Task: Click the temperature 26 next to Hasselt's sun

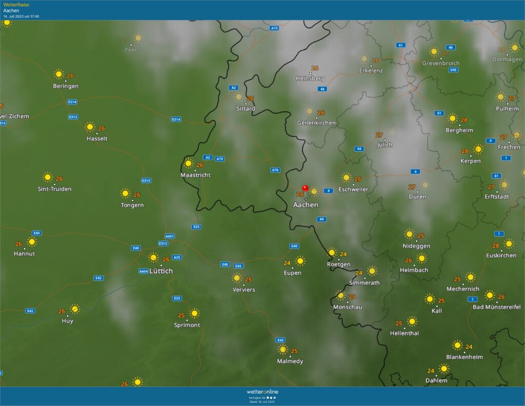Action: coord(102,129)
